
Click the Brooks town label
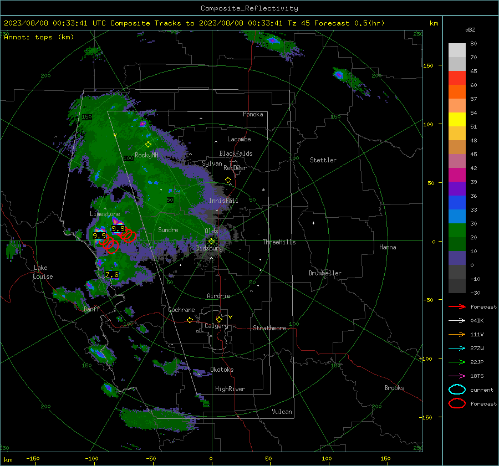pyautogui.click(x=394, y=388)
